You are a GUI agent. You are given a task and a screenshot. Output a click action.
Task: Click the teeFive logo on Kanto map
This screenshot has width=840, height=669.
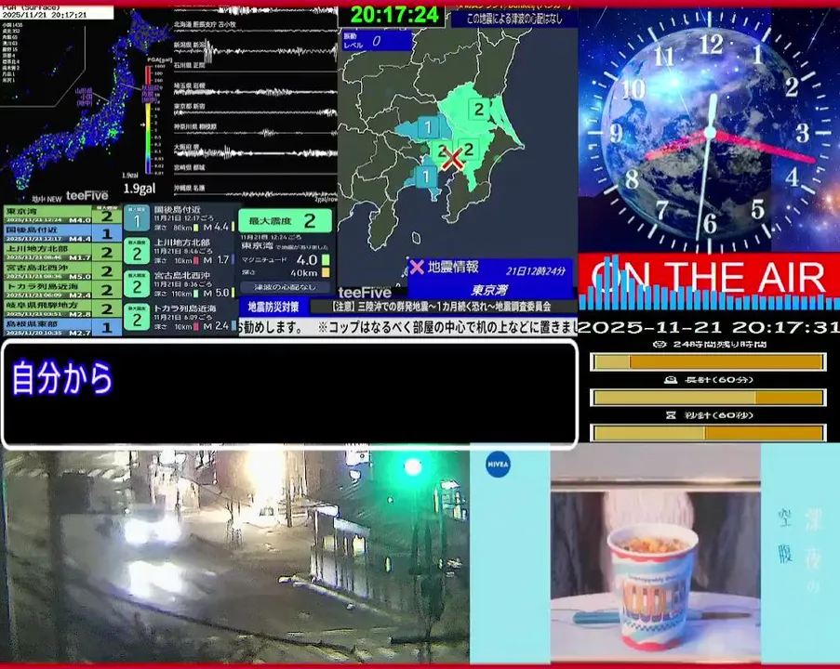point(365,292)
